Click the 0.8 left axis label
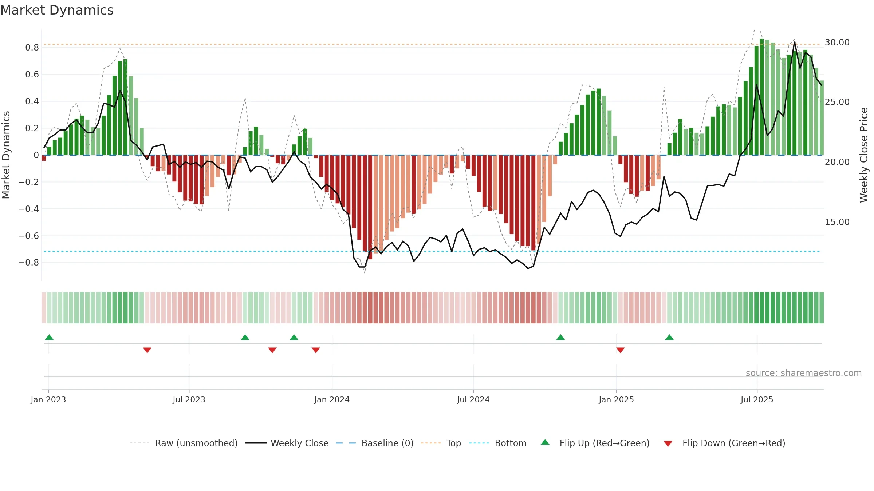This screenshot has height=491, width=874. (x=32, y=48)
